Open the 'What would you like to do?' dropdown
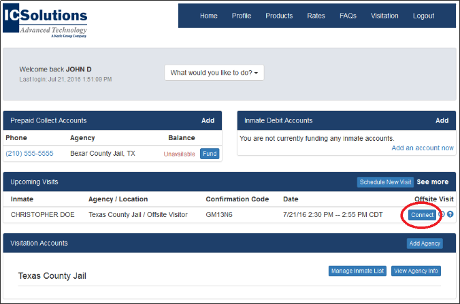The height and width of the screenshot is (304, 460). coord(214,73)
